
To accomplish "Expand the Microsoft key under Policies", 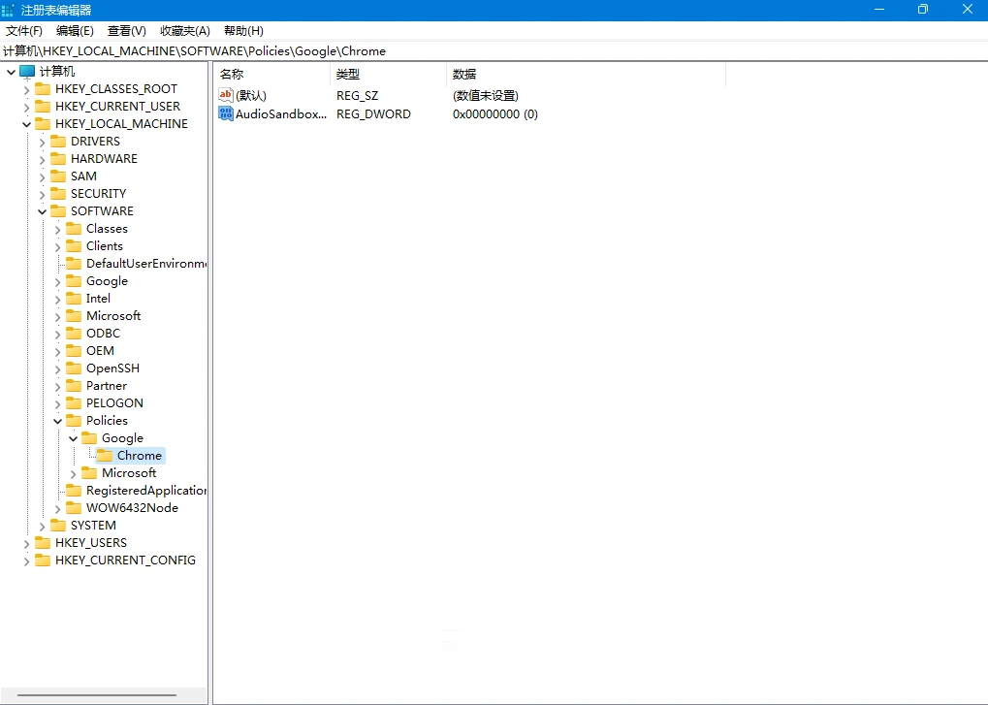I will pos(73,474).
